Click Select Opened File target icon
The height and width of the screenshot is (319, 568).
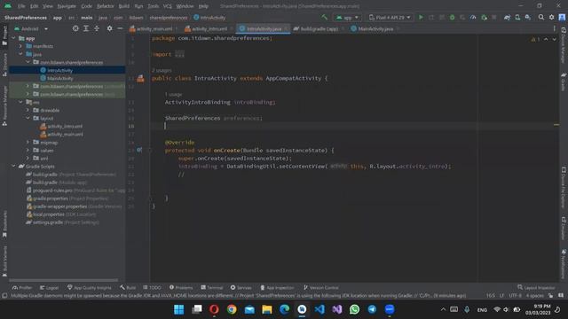75,28
